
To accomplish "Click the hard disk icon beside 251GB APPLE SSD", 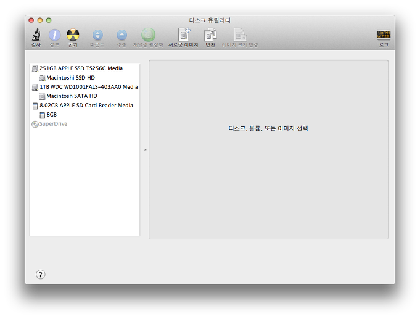I will [x=35, y=68].
